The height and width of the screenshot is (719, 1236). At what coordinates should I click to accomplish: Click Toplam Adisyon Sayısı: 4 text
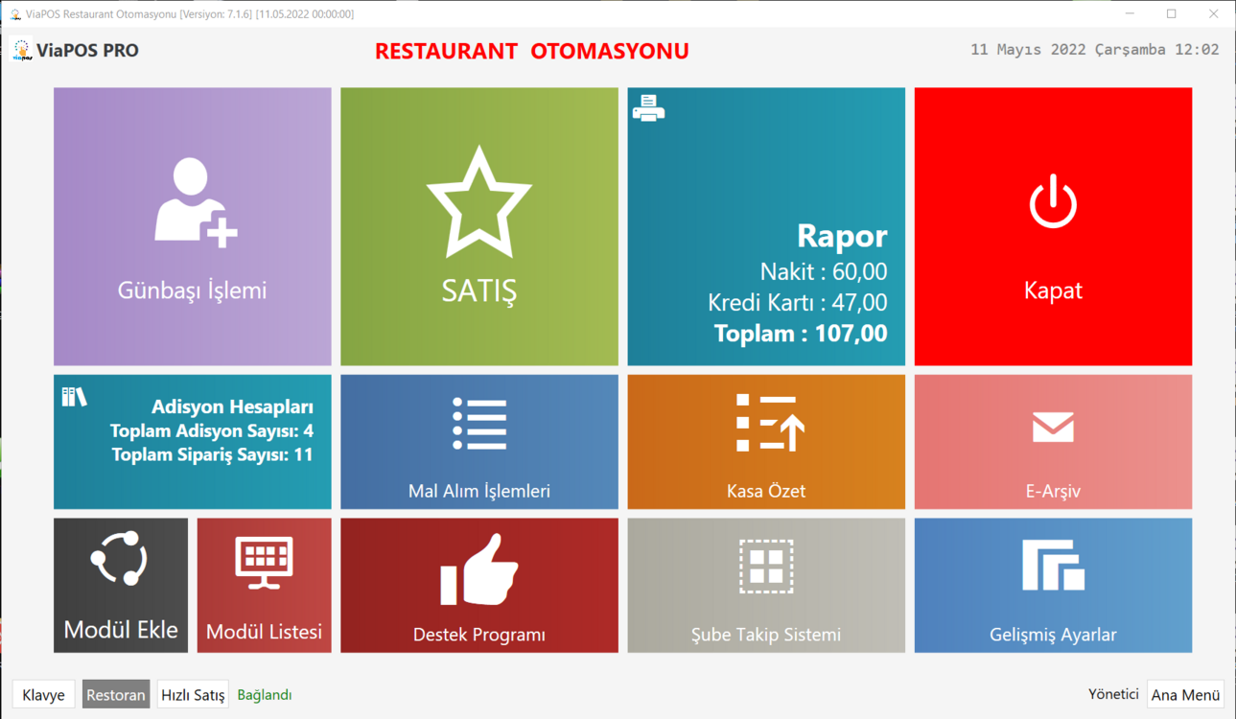[212, 431]
